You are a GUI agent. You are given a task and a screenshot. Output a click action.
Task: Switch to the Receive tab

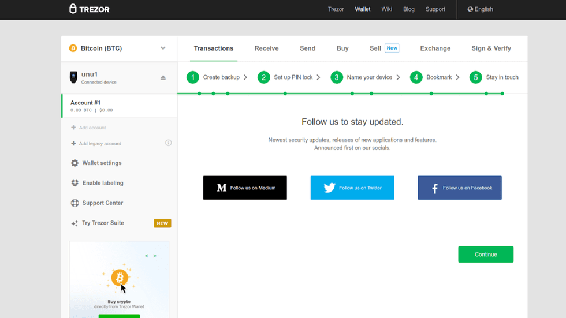(266, 48)
